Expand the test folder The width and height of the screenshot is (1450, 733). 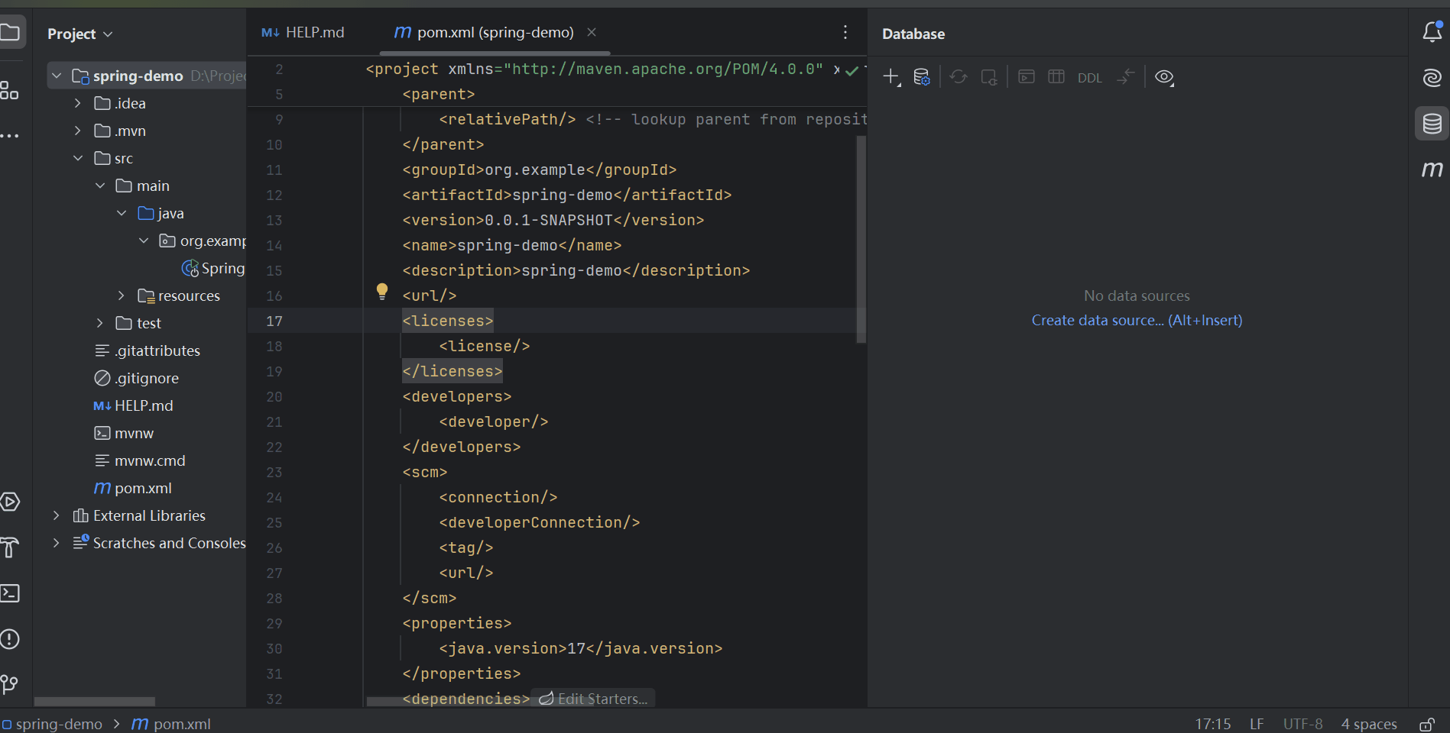tap(100, 323)
